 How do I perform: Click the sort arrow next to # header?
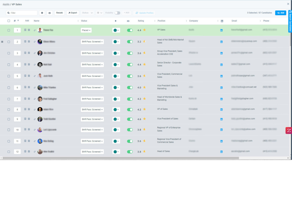click(18, 21)
